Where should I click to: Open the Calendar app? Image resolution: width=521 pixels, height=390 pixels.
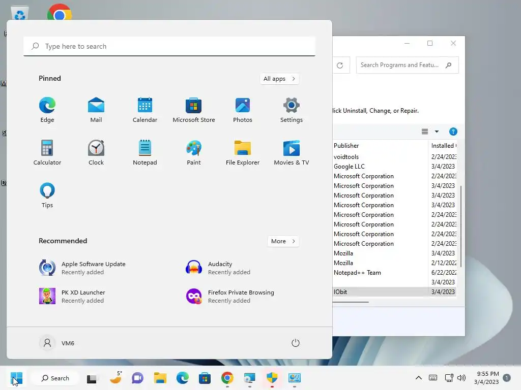(x=145, y=110)
